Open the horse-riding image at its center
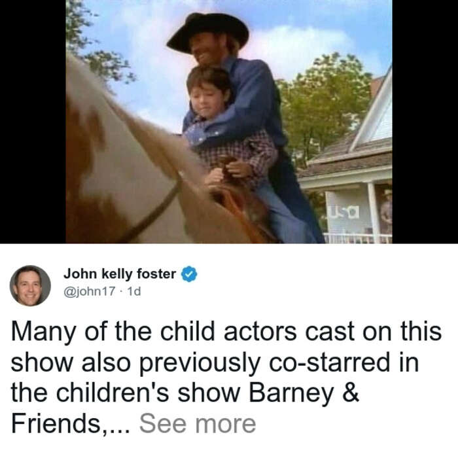The height and width of the screenshot is (458, 458). 229,122
